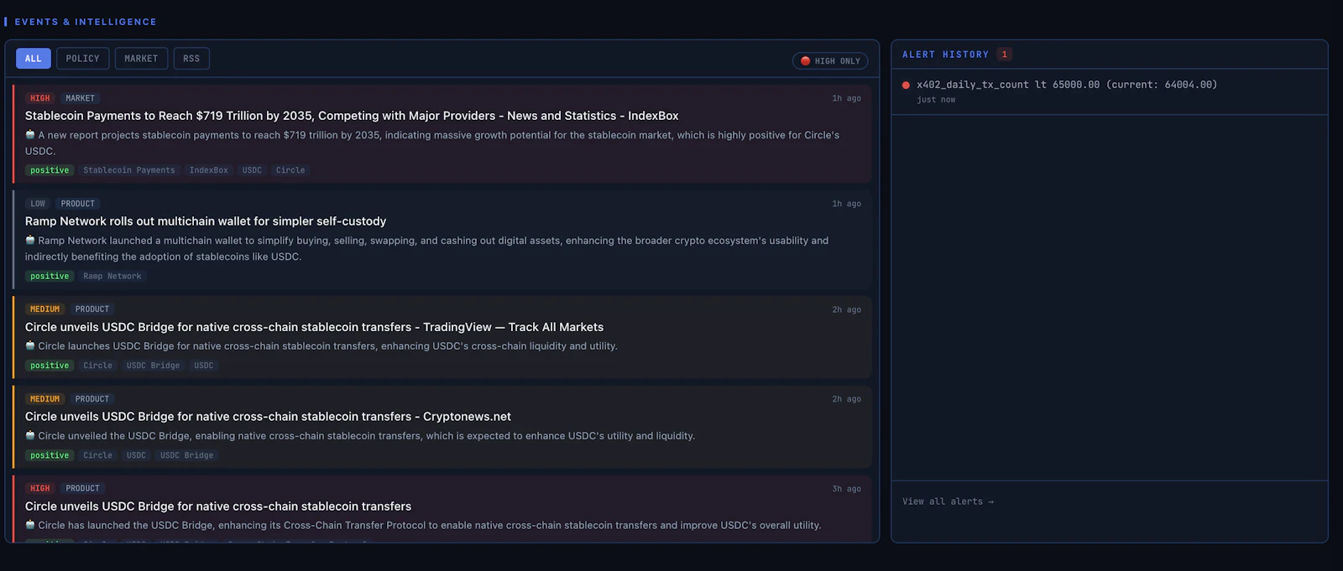Open the TradingView USDC Bridge headline
1343x571 pixels.
pos(314,327)
